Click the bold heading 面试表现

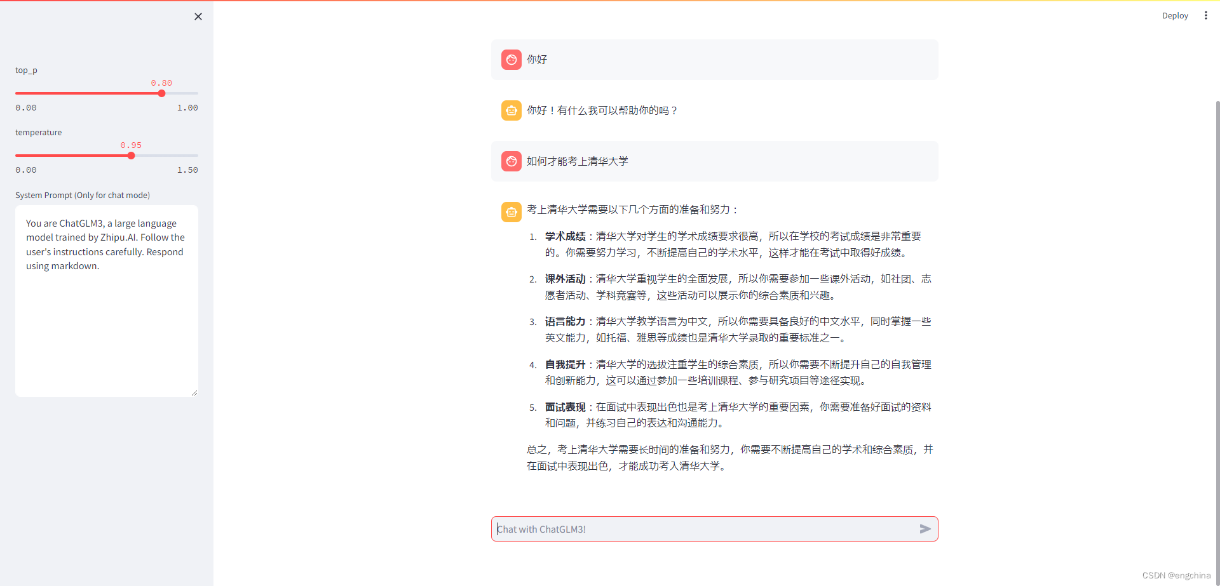click(565, 407)
